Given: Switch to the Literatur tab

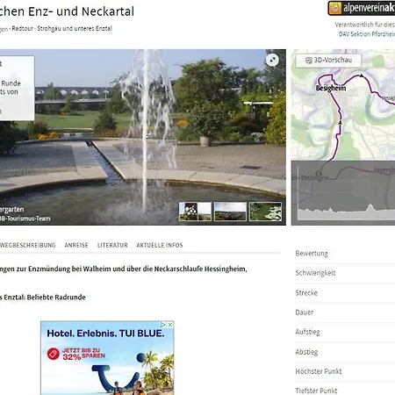Looking at the screenshot, I should (x=112, y=245).
